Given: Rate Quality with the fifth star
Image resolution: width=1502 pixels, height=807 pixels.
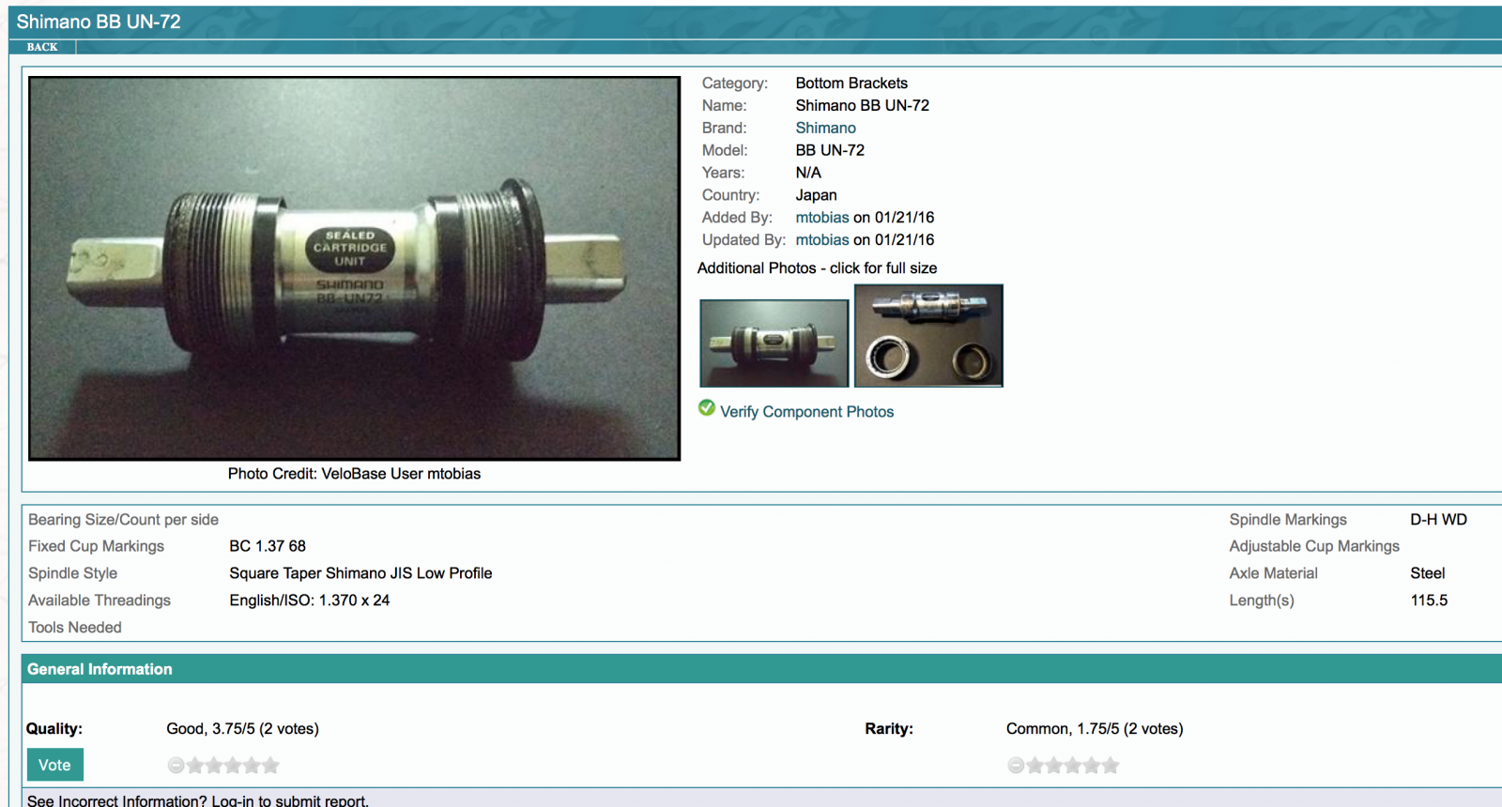Looking at the screenshot, I should click(x=270, y=766).
